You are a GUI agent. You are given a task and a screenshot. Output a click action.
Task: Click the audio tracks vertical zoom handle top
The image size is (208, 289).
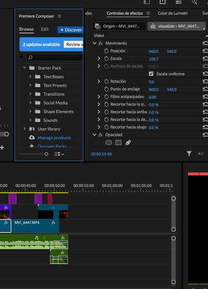174,238
